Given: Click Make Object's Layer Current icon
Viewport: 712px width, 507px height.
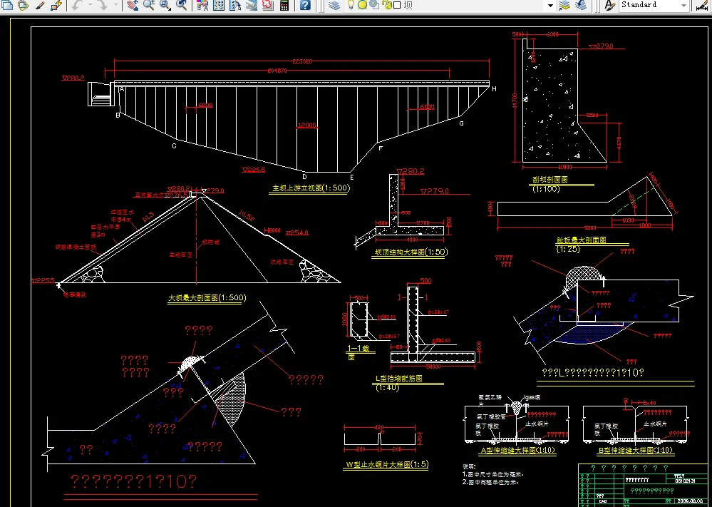Looking at the screenshot, I should [x=564, y=5].
